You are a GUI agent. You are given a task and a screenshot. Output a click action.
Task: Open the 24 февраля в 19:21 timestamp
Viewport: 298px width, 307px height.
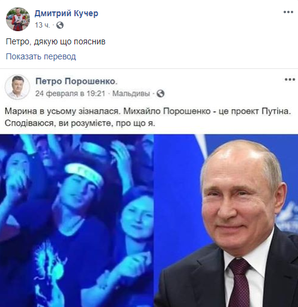(x=70, y=94)
